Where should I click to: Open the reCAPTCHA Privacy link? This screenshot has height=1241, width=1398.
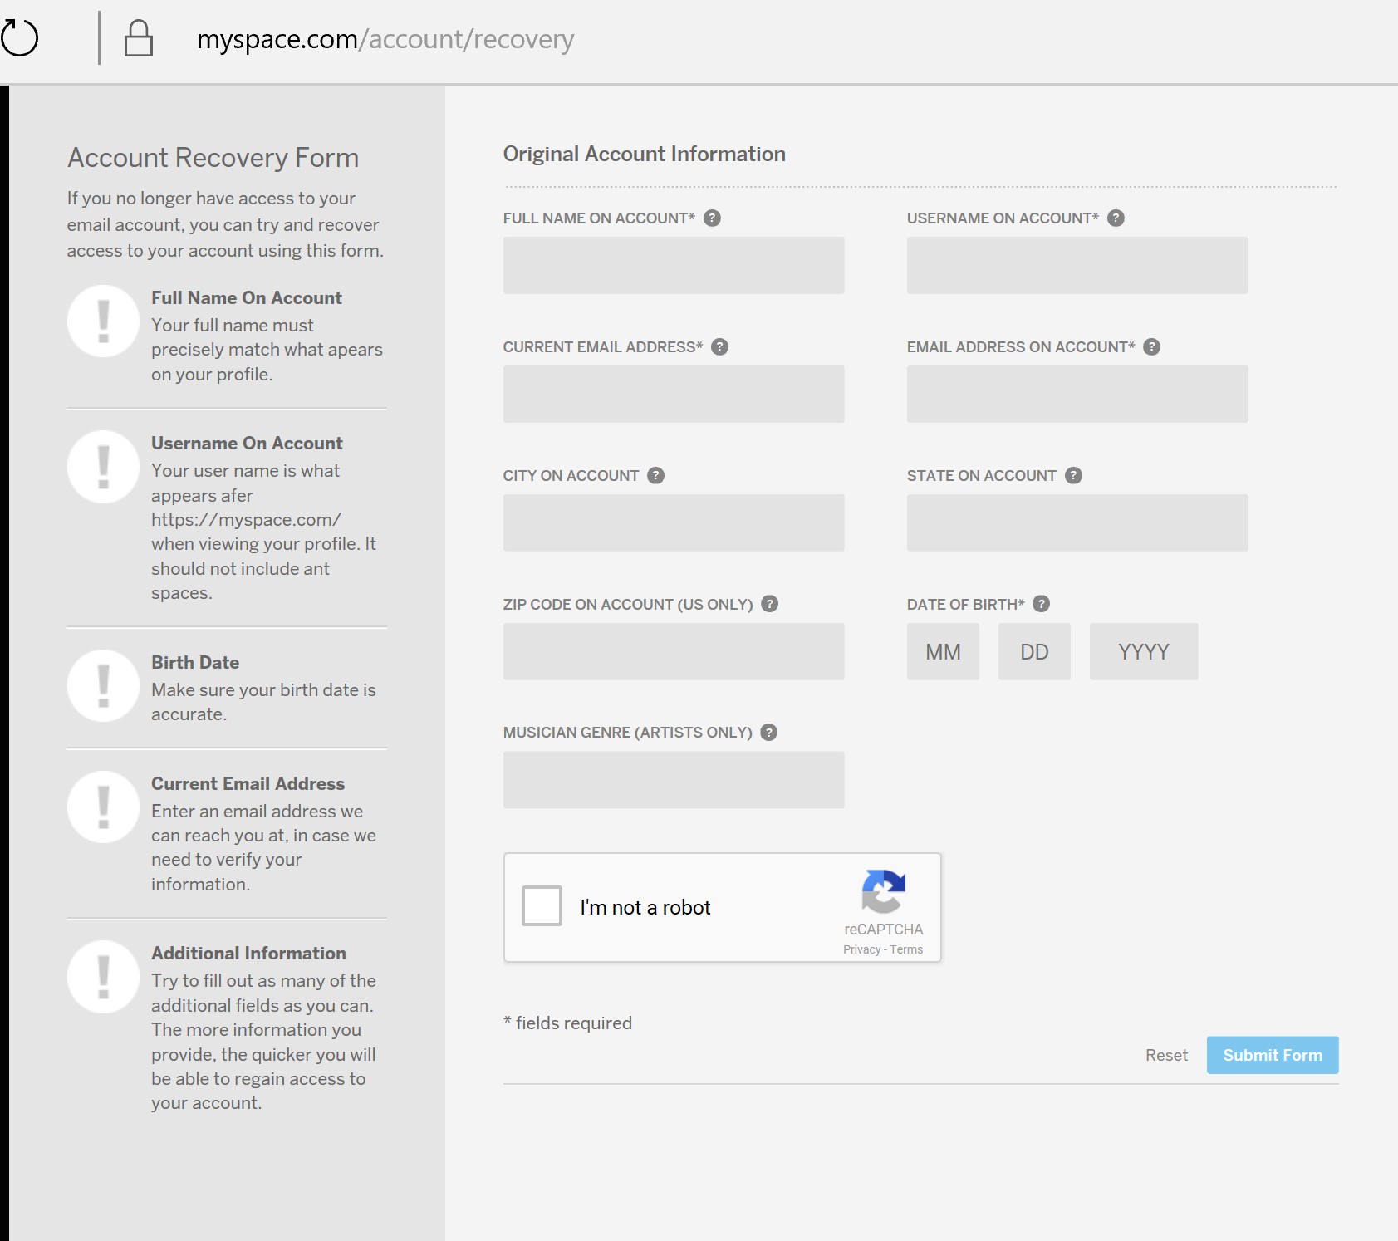(861, 949)
